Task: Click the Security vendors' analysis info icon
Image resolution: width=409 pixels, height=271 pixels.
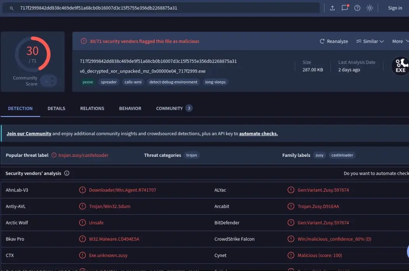Action: (67, 173)
